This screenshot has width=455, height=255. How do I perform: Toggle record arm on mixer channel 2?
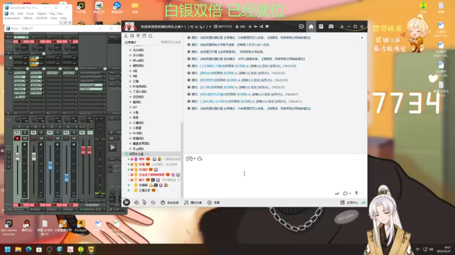(x=34, y=138)
